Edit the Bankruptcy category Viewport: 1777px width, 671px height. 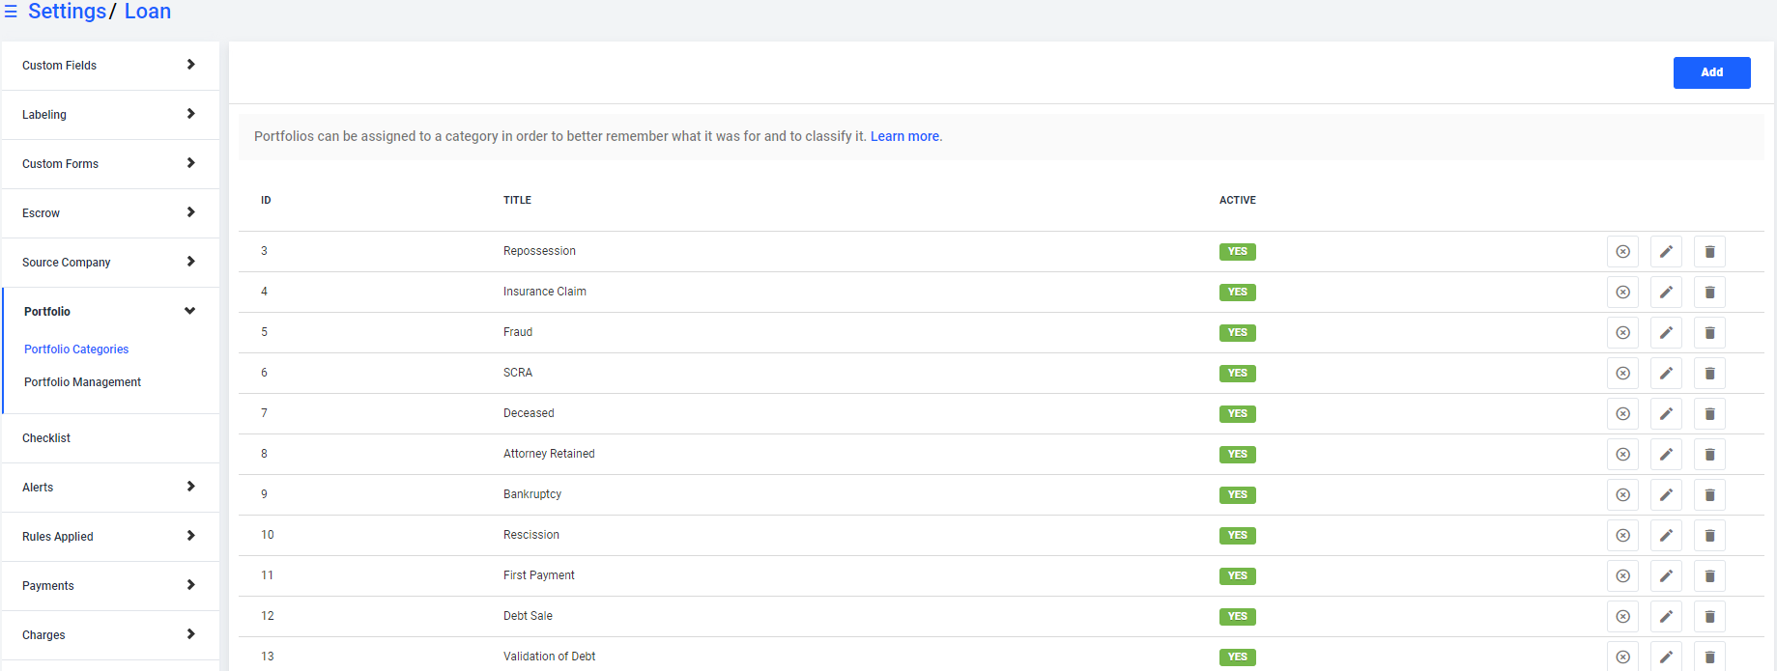(x=1666, y=495)
